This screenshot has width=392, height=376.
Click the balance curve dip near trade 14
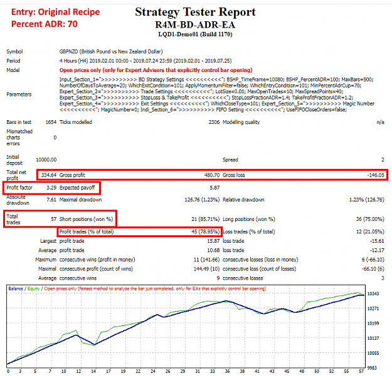point(95,344)
